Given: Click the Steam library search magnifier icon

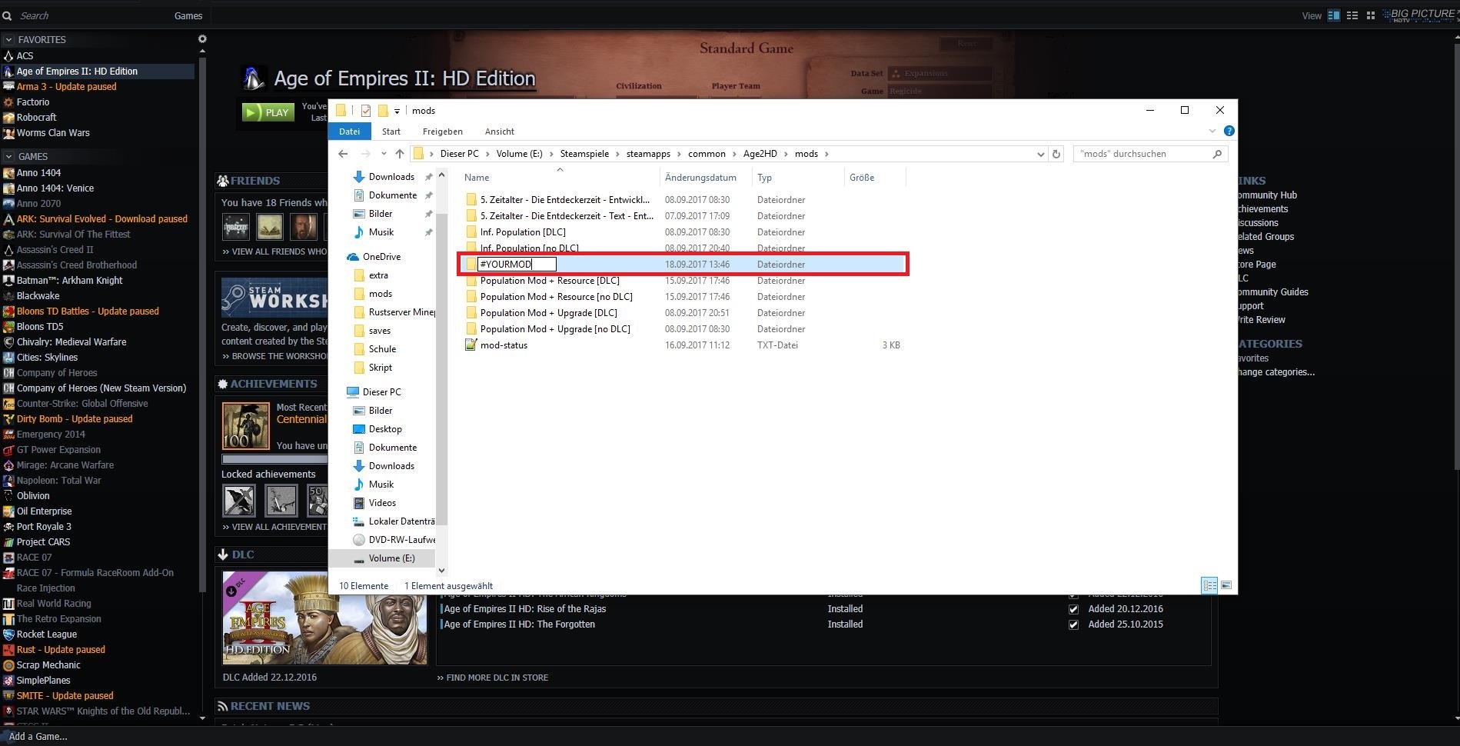Looking at the screenshot, I should click(7, 15).
